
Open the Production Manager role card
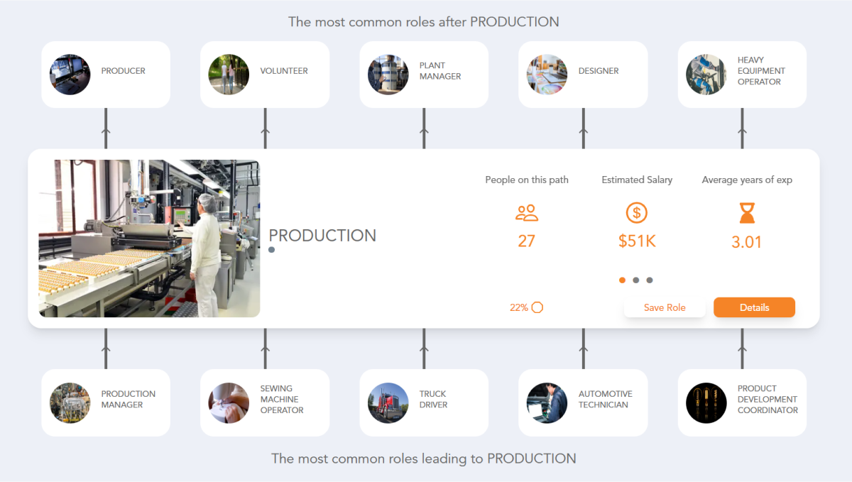pyautogui.click(x=105, y=402)
